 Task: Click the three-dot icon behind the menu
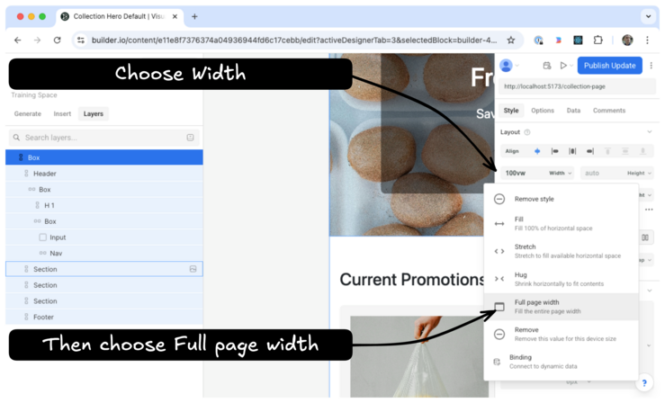pyautogui.click(x=649, y=210)
